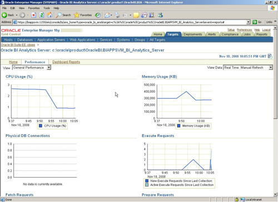Viewport: 278px width, 202px height.
Task: Open the Compliance tab
Action: (x=230, y=34)
